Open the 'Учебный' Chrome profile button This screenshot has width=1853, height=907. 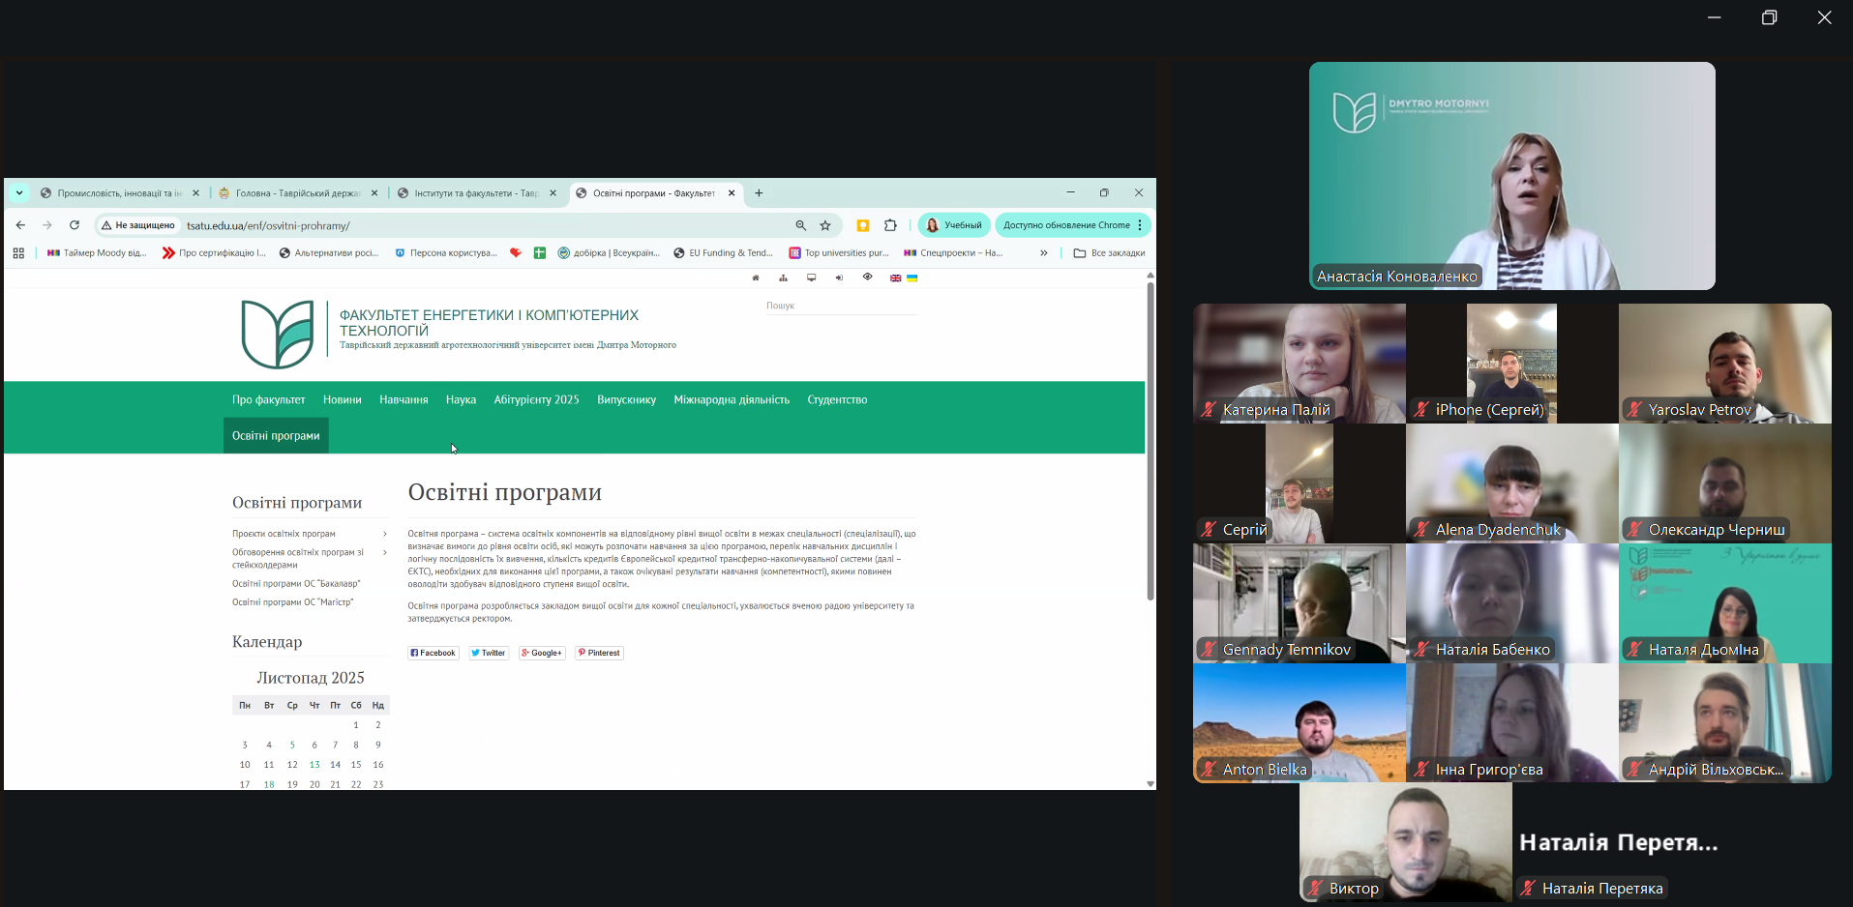[x=954, y=225]
